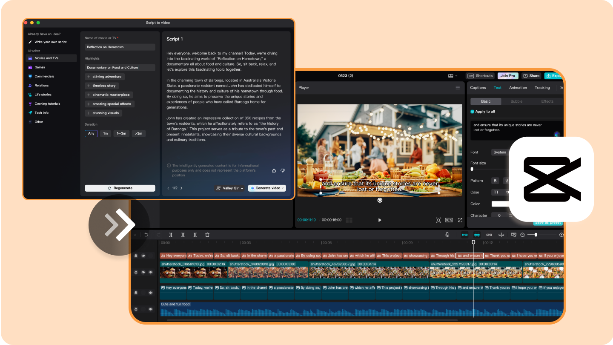The image size is (613, 345).
Task: Open the 16:9 aspect ratio control
Action: 449,220
